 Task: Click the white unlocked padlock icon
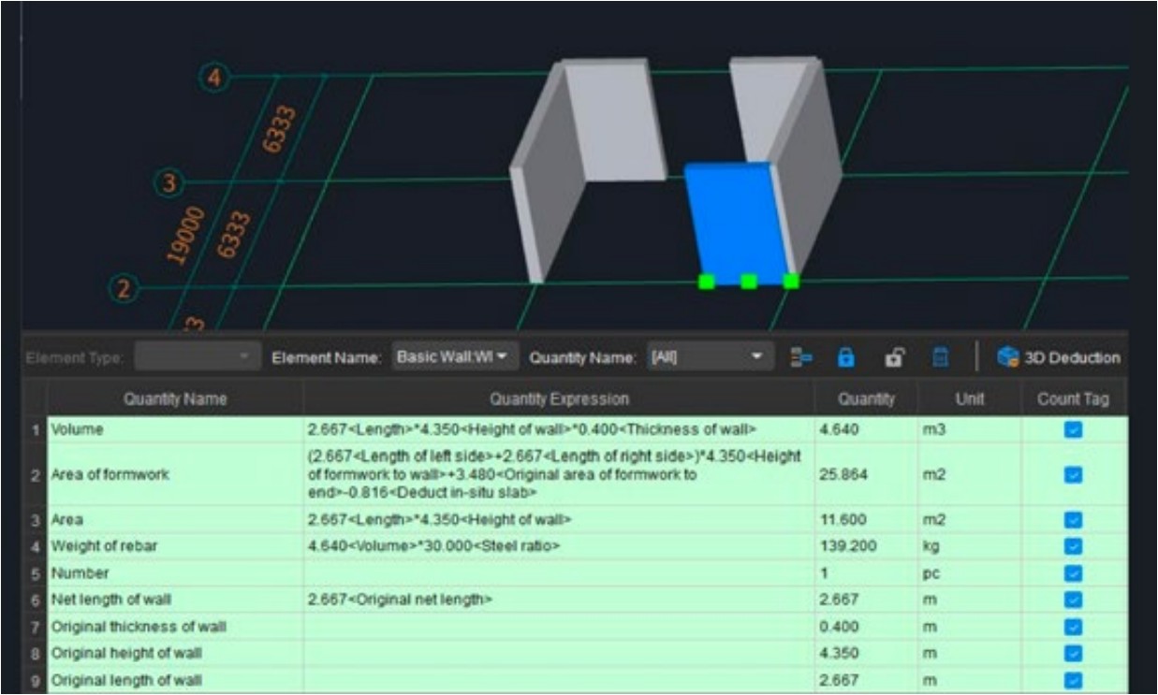coord(894,357)
